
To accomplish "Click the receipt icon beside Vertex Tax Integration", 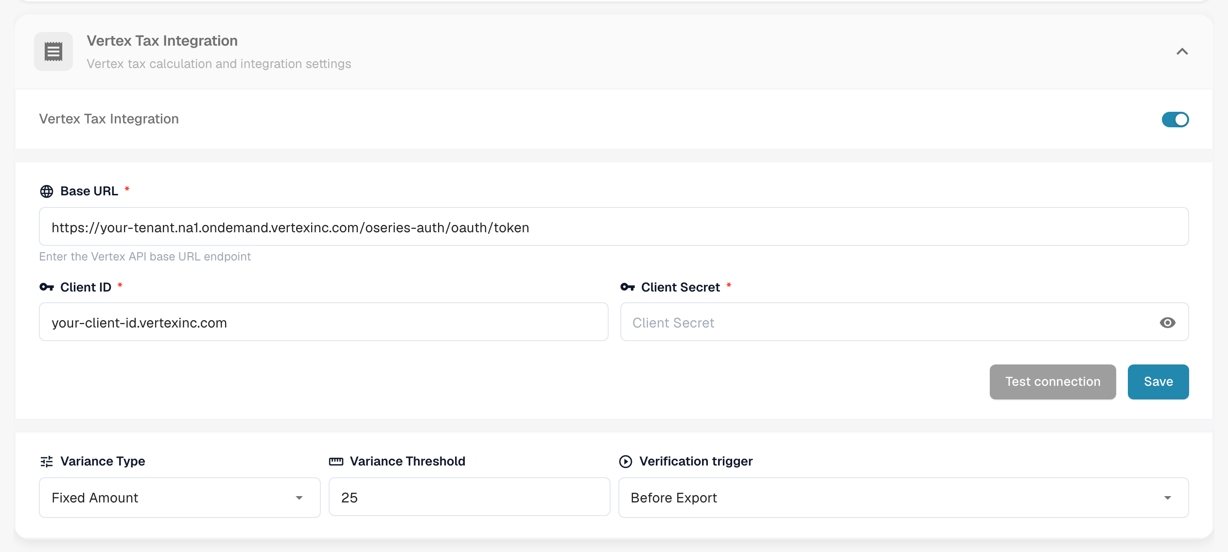I will click(x=53, y=52).
